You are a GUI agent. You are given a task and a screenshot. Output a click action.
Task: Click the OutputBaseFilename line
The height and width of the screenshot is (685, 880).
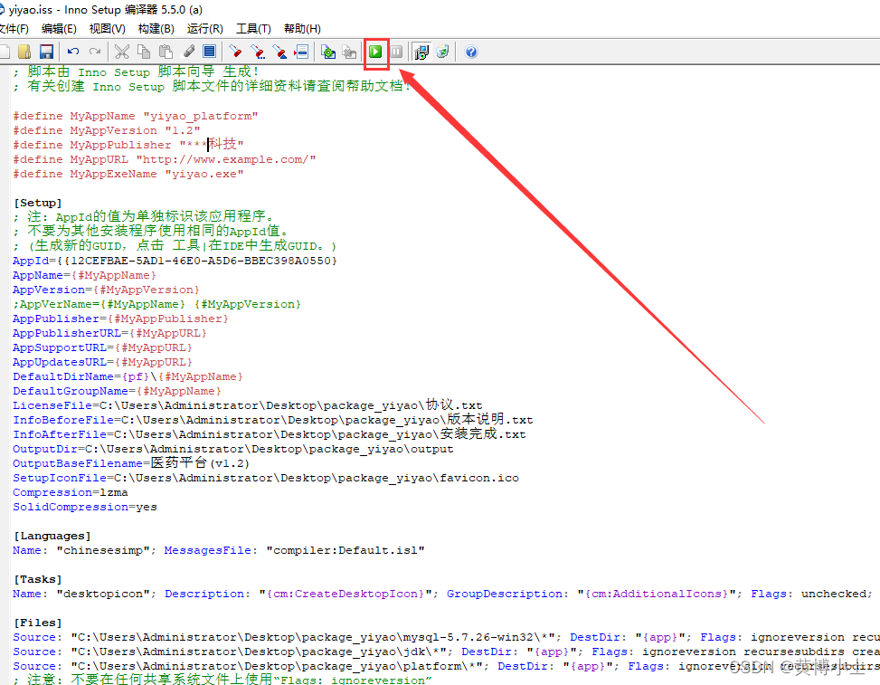coord(131,463)
